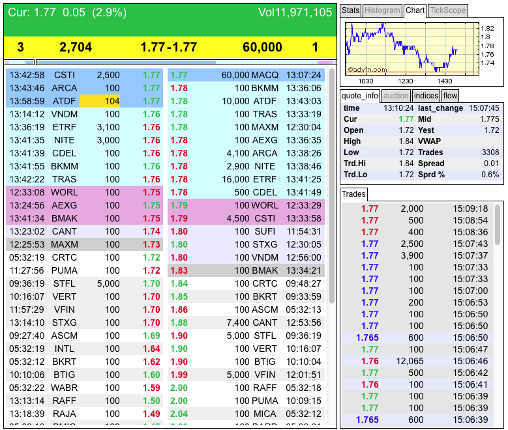Select the quote_info tab

point(359,96)
